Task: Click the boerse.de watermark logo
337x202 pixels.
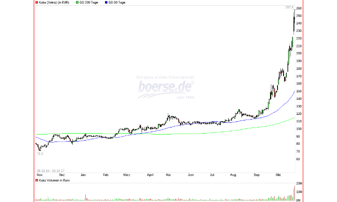Action: [165, 87]
